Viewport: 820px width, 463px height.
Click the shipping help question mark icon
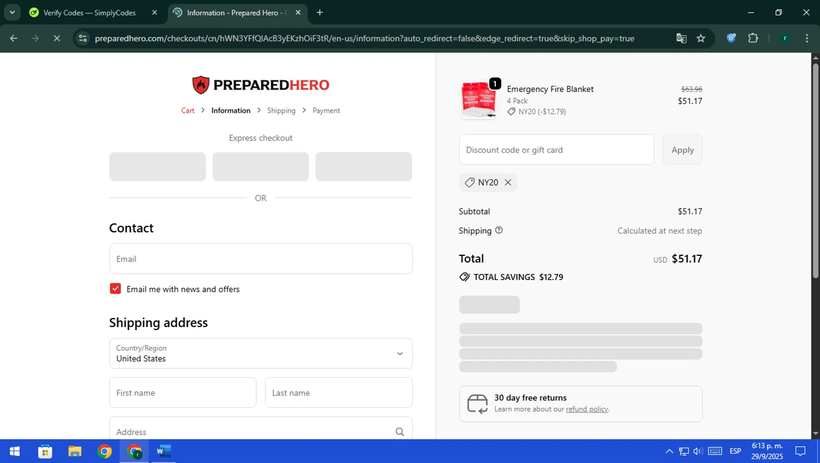[499, 230]
